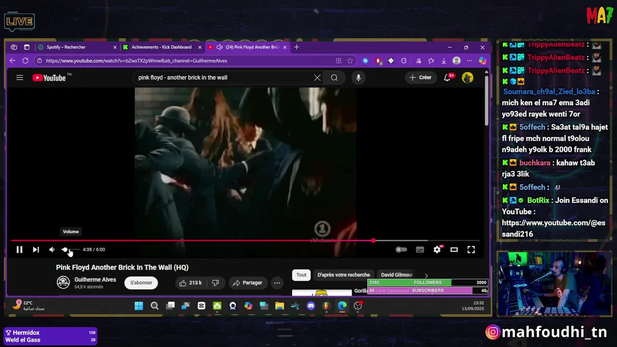Open Discord from the taskbar
This screenshot has width=617, height=347.
[x=311, y=306]
